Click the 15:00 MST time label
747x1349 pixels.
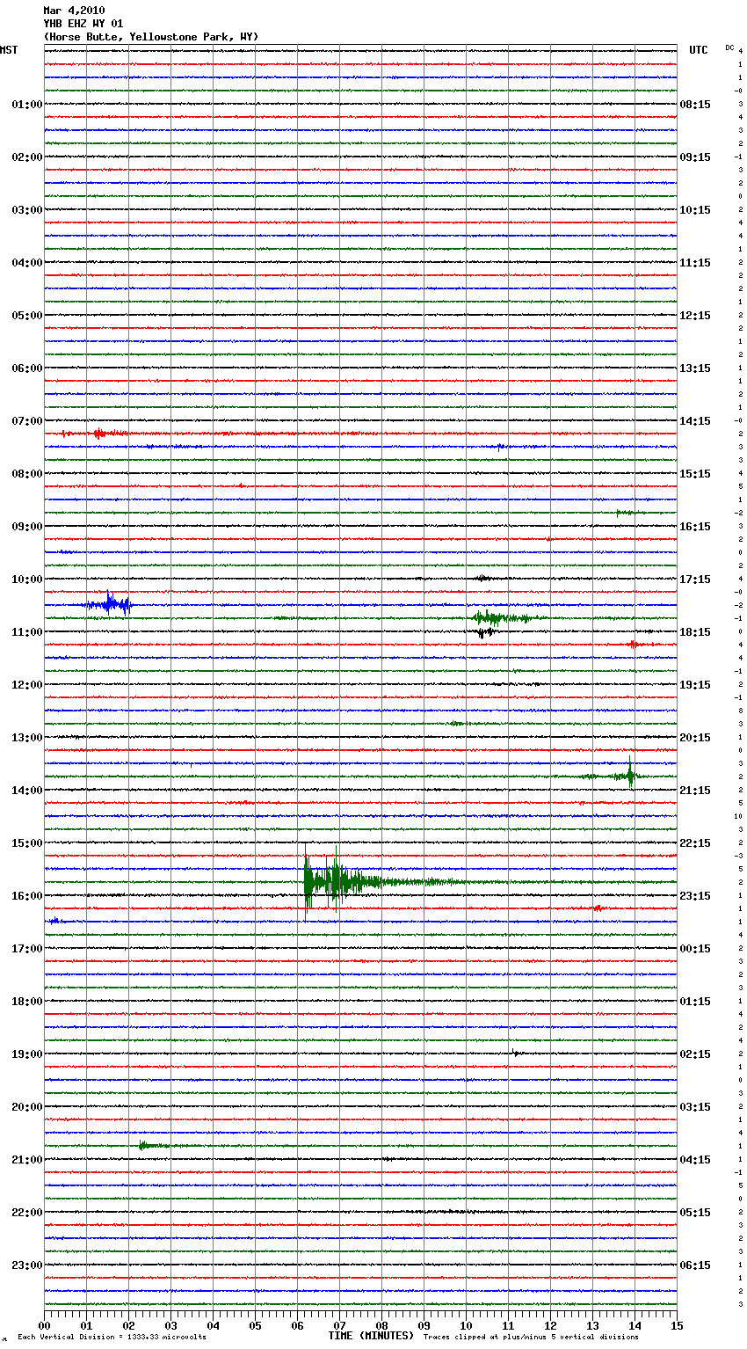click(27, 843)
